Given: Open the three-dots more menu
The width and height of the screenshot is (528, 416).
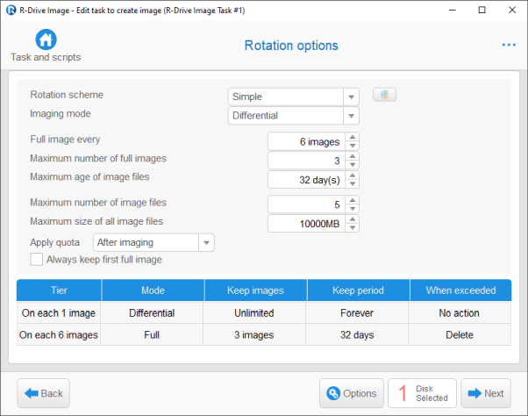Looking at the screenshot, I should [x=509, y=45].
